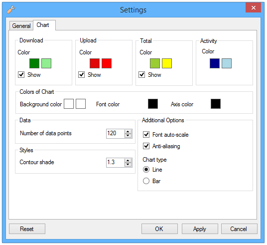
Task: Switch to the General tab
Action: tap(21, 26)
